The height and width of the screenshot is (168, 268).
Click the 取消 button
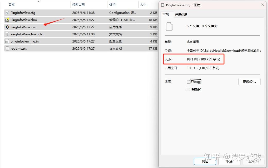point(229,161)
